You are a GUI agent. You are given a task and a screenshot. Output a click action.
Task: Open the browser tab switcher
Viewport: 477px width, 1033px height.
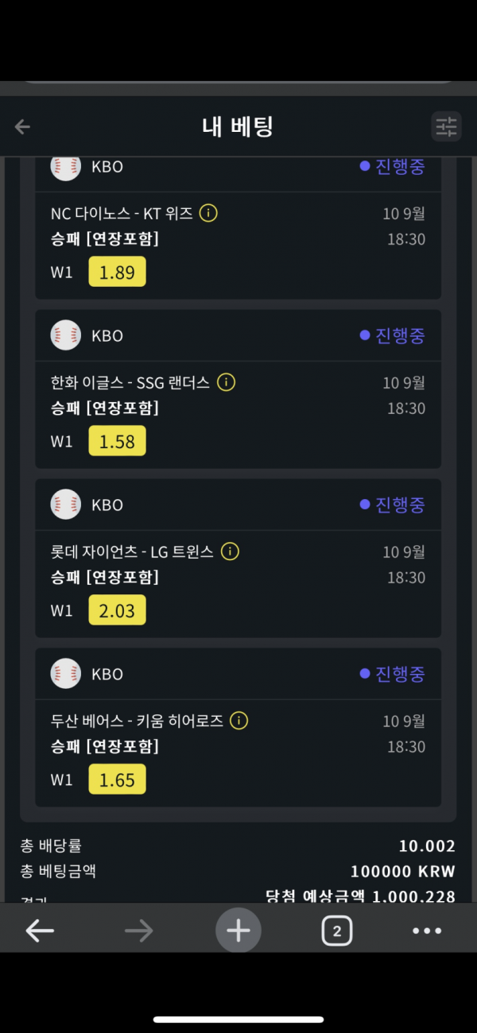[x=337, y=930]
